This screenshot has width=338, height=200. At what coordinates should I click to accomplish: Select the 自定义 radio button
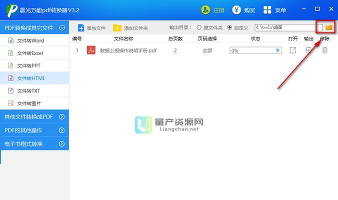tap(229, 27)
